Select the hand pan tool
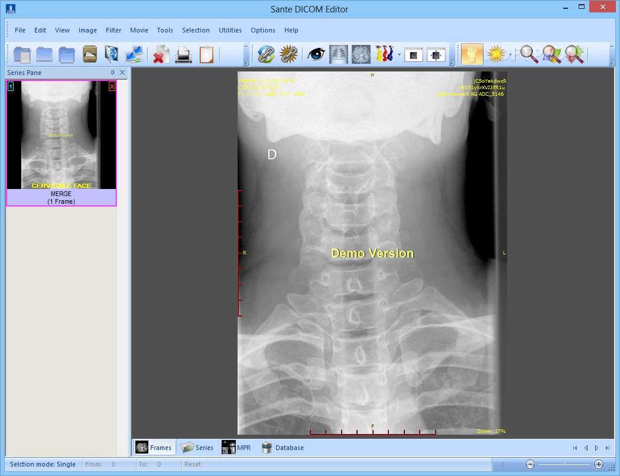The width and height of the screenshot is (620, 476). pos(472,54)
